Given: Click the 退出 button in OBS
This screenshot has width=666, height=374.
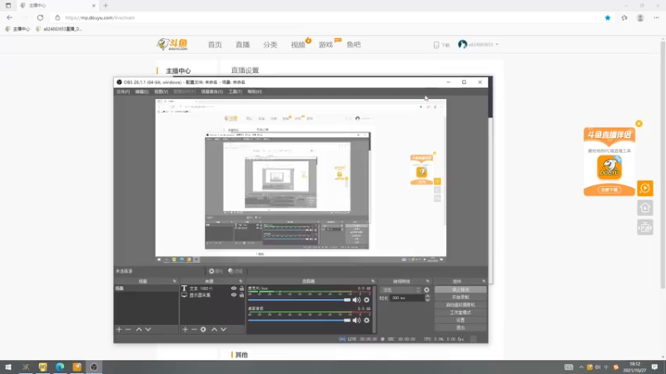Looking at the screenshot, I should click(460, 327).
